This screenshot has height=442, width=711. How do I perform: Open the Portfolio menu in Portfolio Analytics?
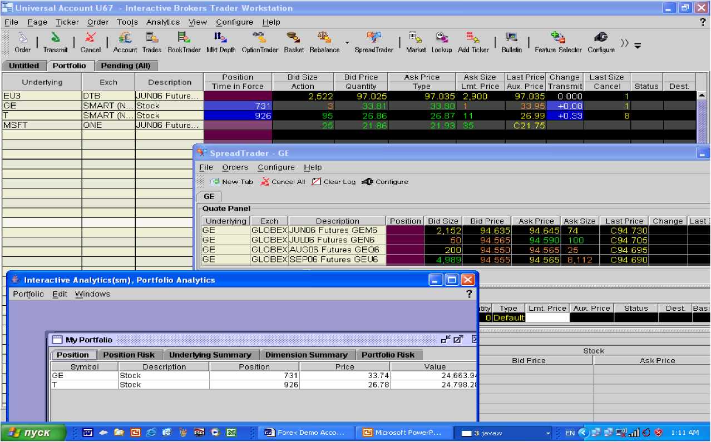pyautogui.click(x=28, y=294)
